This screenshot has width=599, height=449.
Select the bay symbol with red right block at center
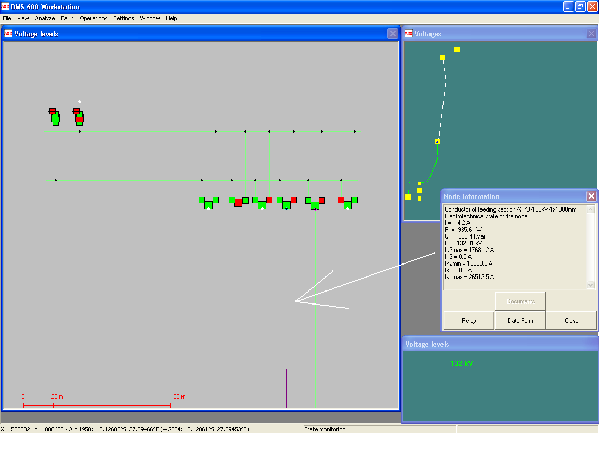[x=262, y=203]
